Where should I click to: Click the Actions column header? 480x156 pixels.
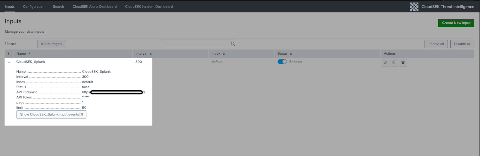(390, 54)
